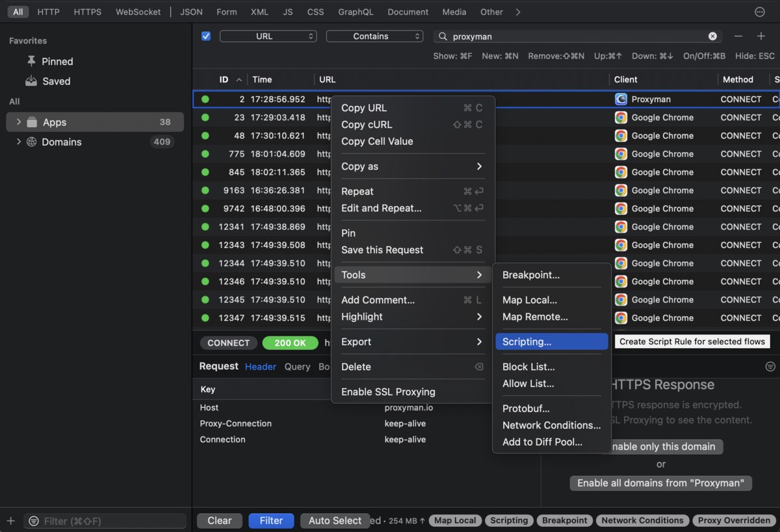Click the Proxyman app icon in the Client column
This screenshot has height=532, width=780.
(x=621, y=99)
